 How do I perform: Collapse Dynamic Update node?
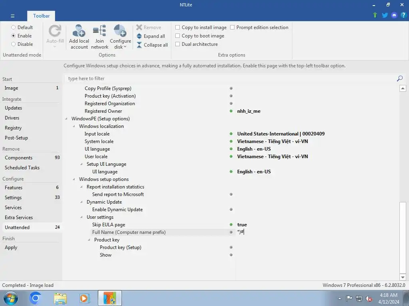pyautogui.click(x=81, y=202)
